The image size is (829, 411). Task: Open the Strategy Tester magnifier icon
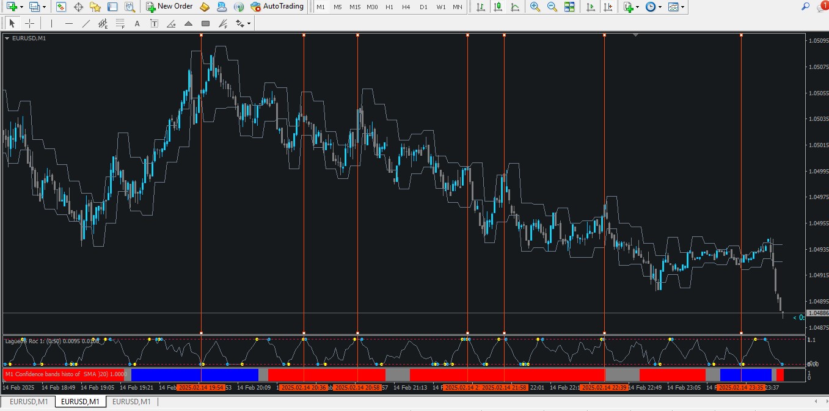130,7
